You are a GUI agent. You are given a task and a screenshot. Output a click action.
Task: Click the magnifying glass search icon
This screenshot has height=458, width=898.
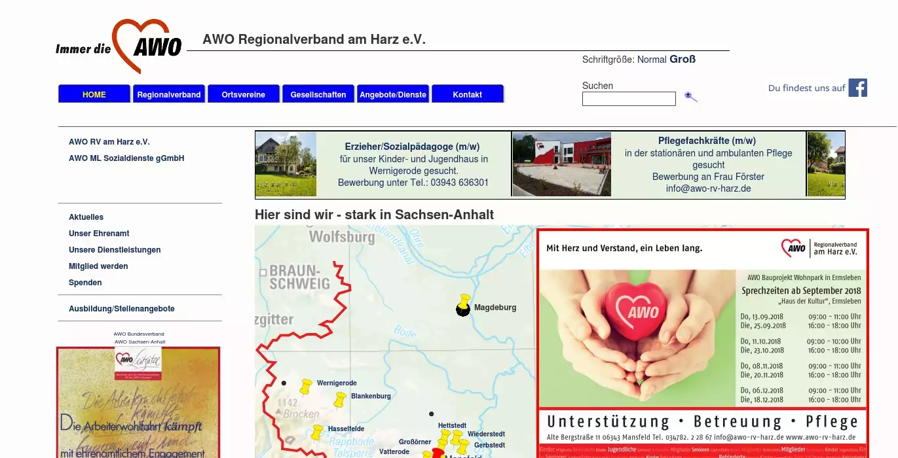click(x=690, y=97)
